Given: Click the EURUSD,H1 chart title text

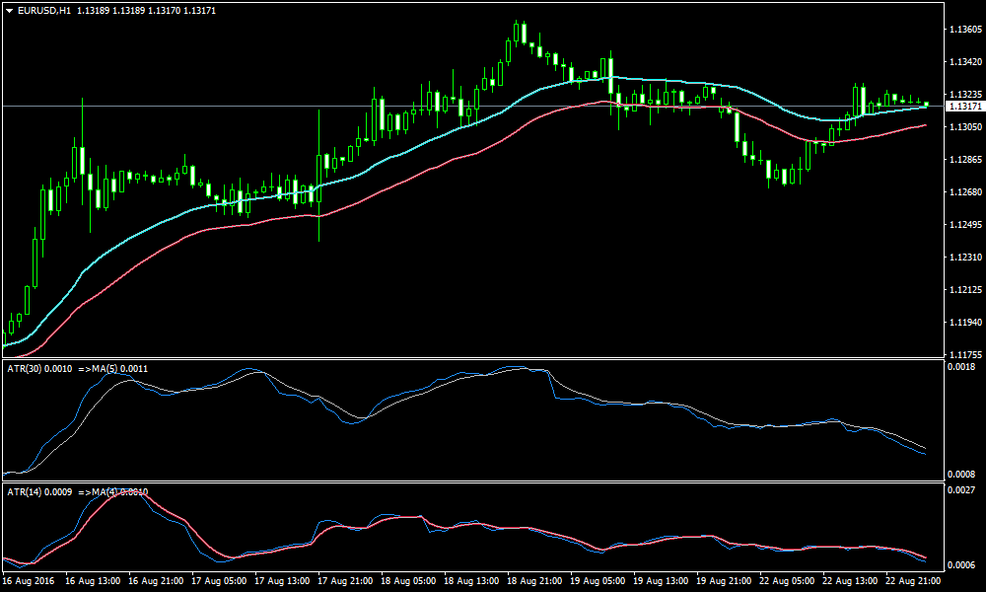Looking at the screenshot, I should pyautogui.click(x=44, y=10).
